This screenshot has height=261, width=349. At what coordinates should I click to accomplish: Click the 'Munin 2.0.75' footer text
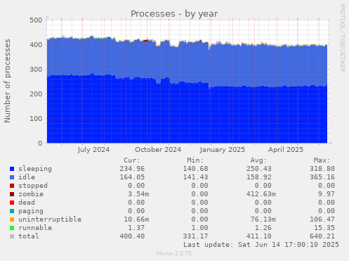pos(174,253)
